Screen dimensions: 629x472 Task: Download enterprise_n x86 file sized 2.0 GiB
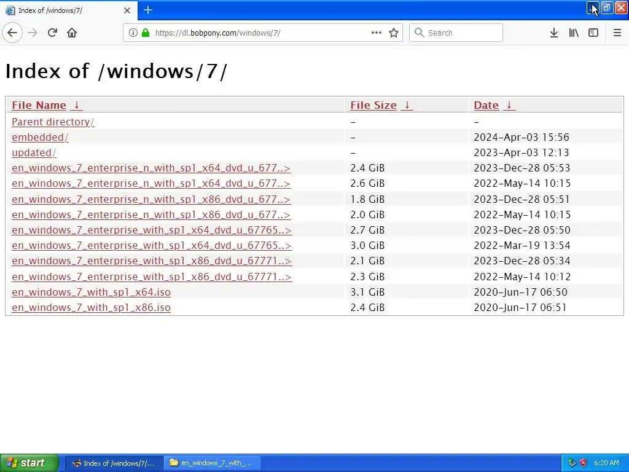[151, 214]
